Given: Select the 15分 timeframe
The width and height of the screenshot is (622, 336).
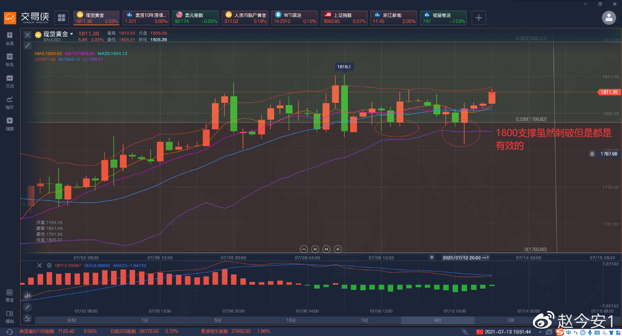Looking at the screenshot, I should [x=291, y=320].
